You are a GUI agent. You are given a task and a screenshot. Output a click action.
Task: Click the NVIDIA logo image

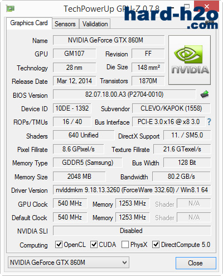(190, 60)
